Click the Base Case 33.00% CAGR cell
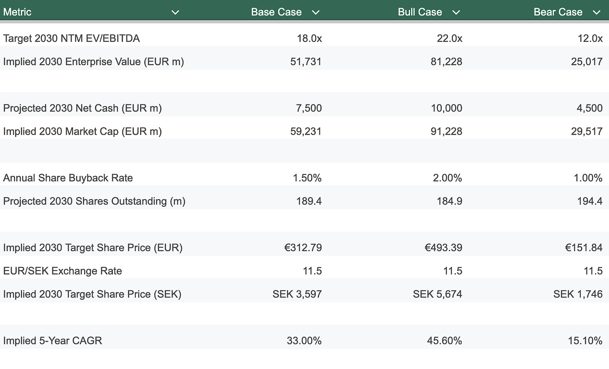609x369 pixels. click(304, 341)
